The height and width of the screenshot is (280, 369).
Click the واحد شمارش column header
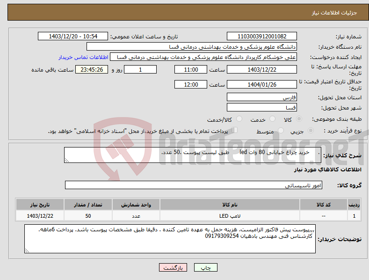click(136, 205)
